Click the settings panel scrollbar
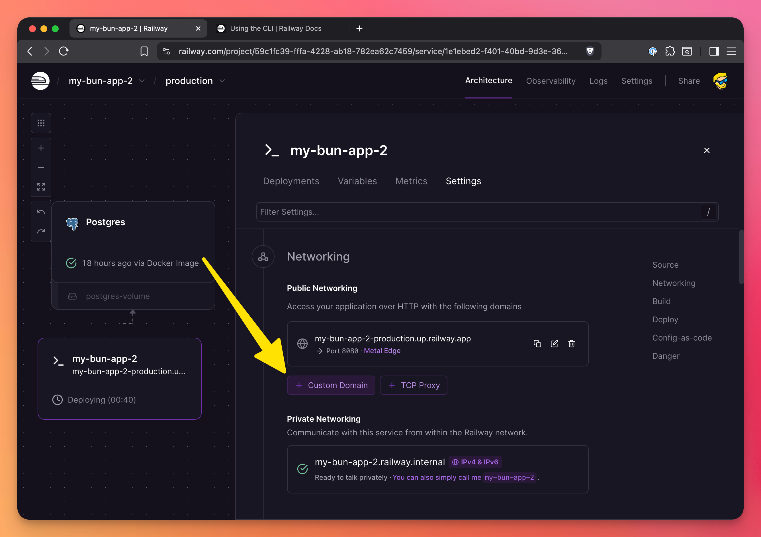 [741, 257]
